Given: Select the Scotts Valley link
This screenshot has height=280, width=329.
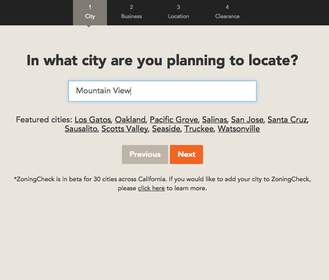Looking at the screenshot, I should [x=125, y=129].
